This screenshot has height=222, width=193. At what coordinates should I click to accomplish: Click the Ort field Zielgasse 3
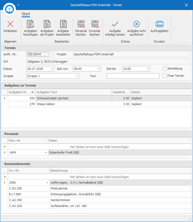point(108,61)
